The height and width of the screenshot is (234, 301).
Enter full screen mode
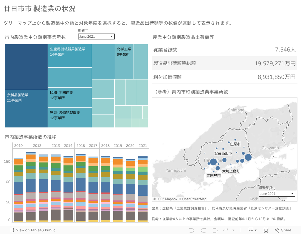coord(266,230)
